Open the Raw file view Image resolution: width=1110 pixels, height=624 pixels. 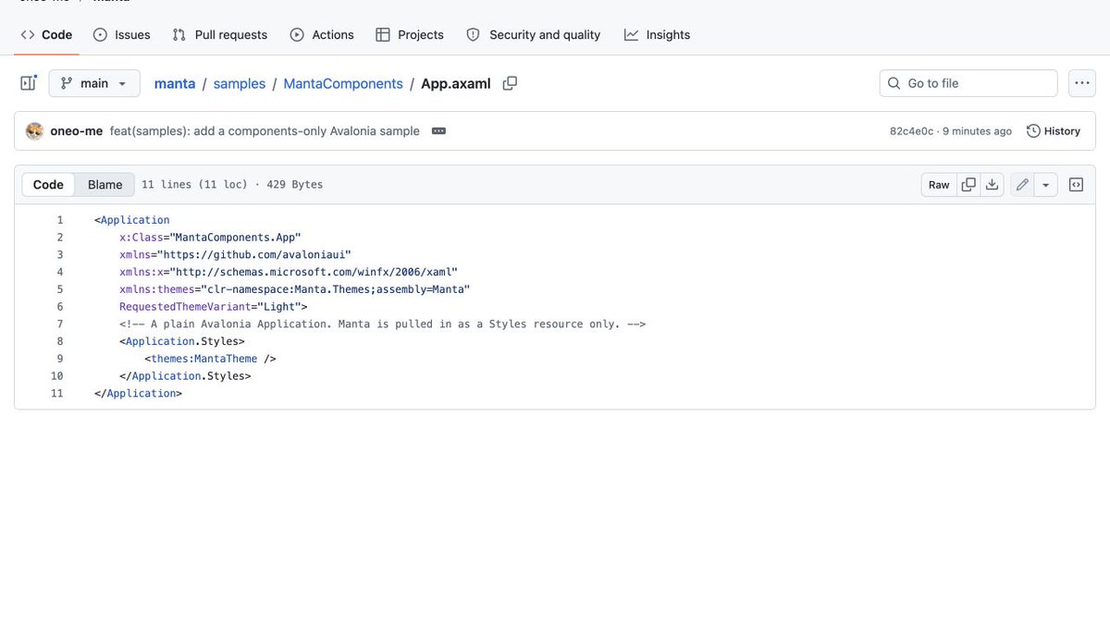click(939, 185)
